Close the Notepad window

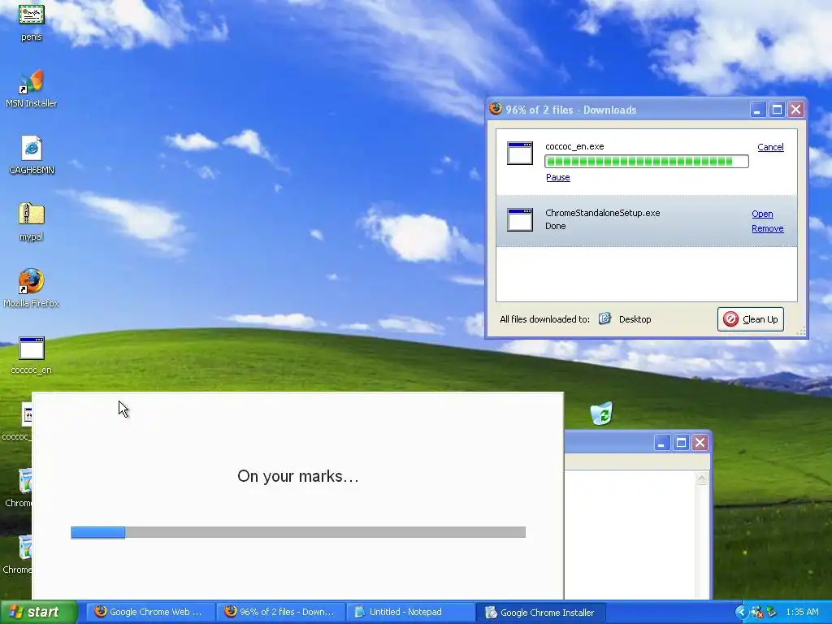coord(700,443)
